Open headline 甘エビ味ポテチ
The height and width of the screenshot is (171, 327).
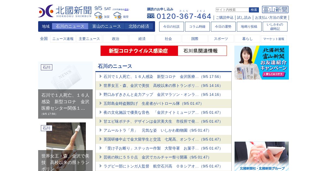click(163, 121)
